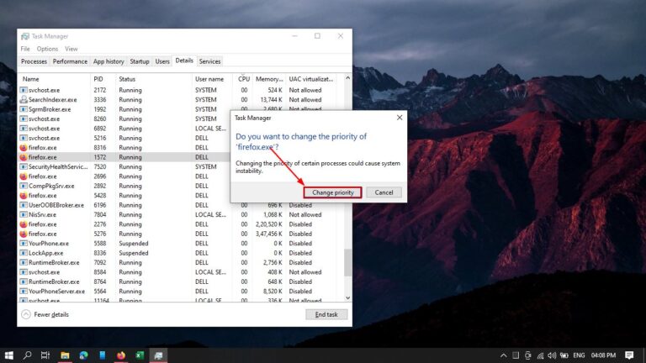The image size is (646, 363).
Task: Click the process list scrollbar thumb
Action: click(x=347, y=262)
